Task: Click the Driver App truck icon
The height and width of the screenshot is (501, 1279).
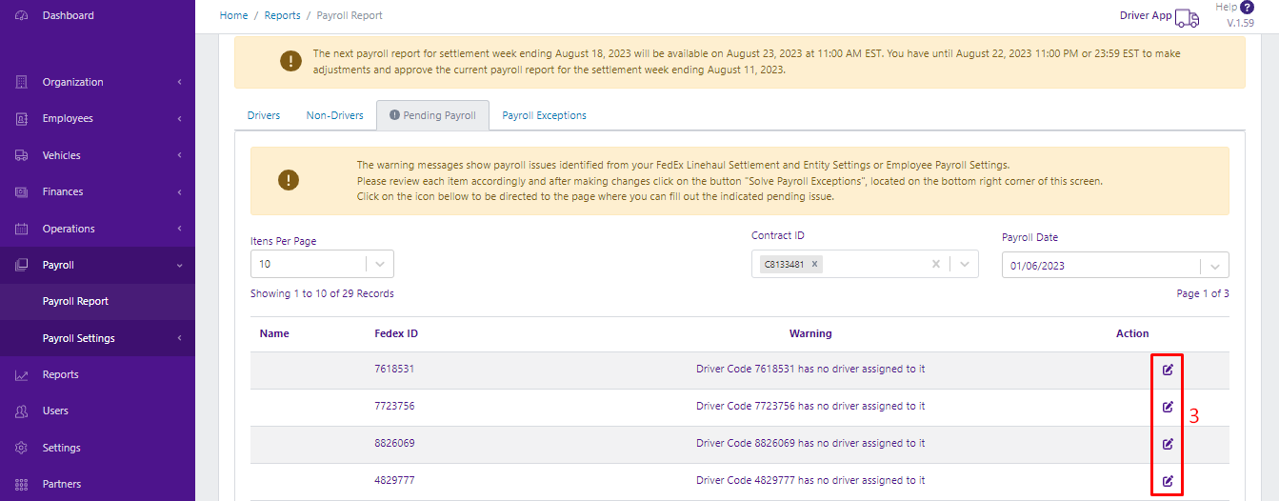Action: tap(1187, 17)
